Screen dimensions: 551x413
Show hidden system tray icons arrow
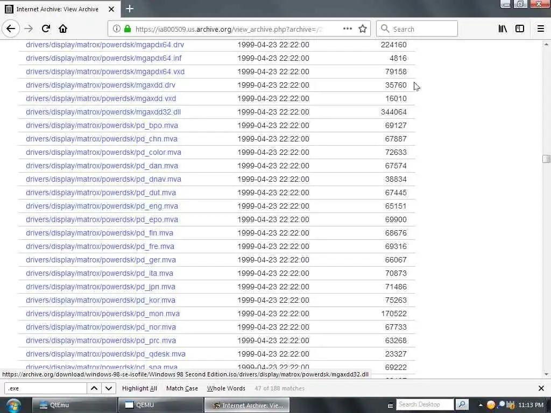[481, 405]
